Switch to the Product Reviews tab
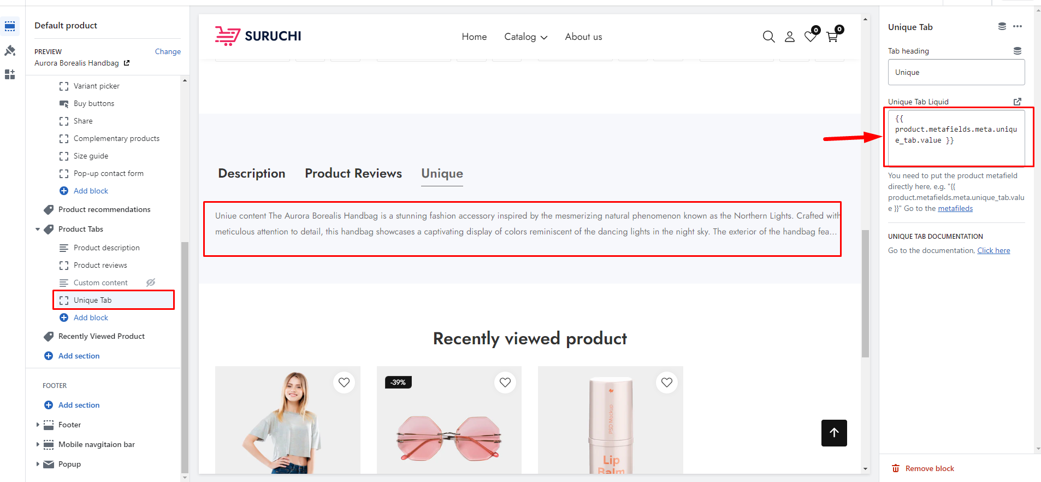 click(353, 173)
